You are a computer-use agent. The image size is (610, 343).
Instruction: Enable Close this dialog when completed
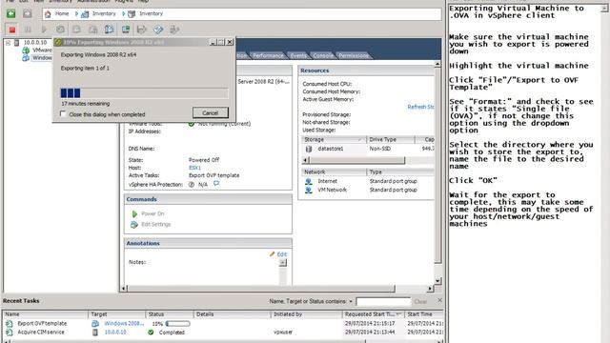[63, 114]
